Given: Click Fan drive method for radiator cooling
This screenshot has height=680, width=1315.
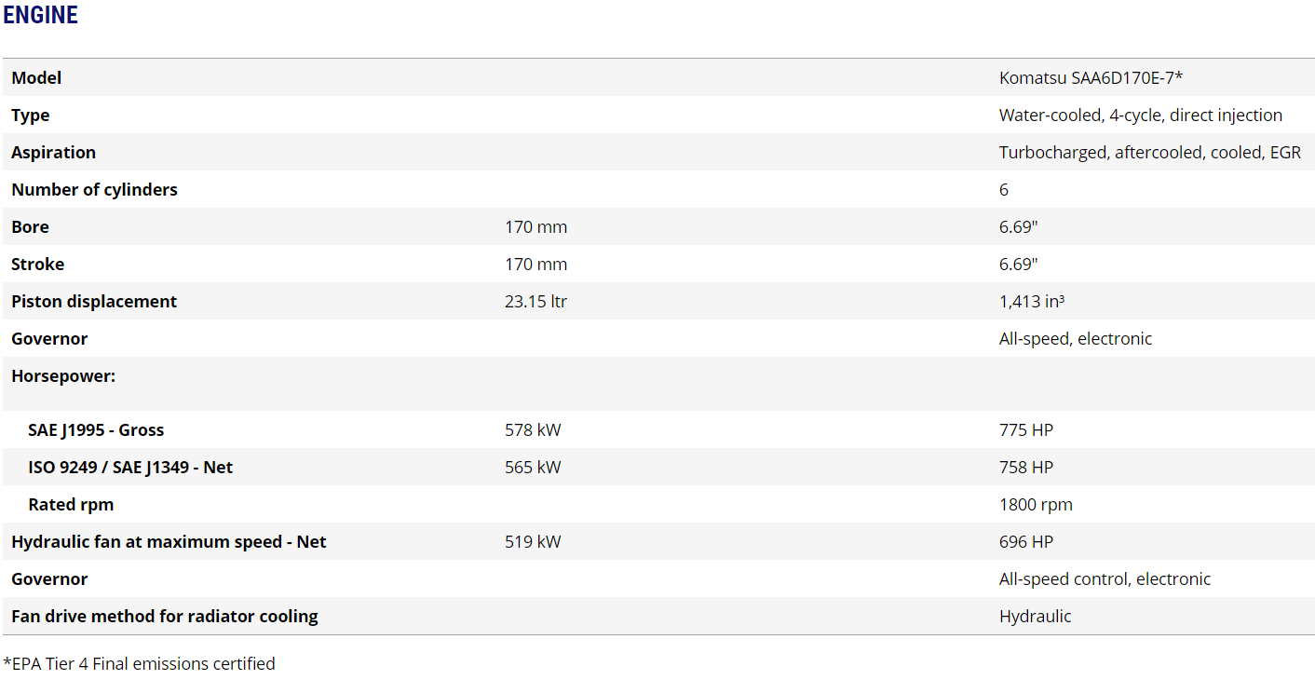Looking at the screenshot, I should tap(165, 617).
